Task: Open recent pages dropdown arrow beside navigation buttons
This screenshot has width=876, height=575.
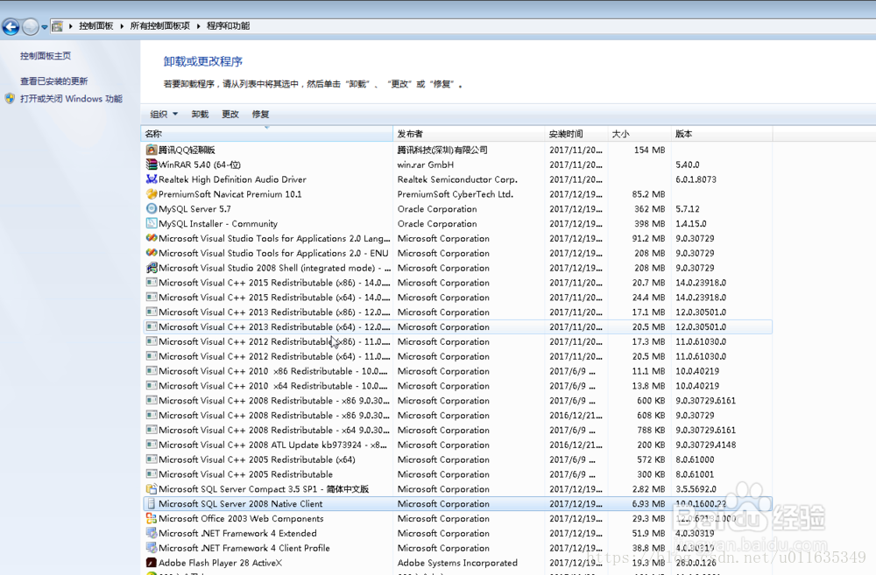Action: tap(44, 27)
